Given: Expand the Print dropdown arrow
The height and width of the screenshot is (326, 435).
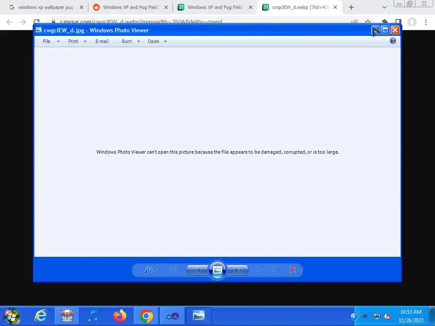Looking at the screenshot, I should [x=85, y=41].
